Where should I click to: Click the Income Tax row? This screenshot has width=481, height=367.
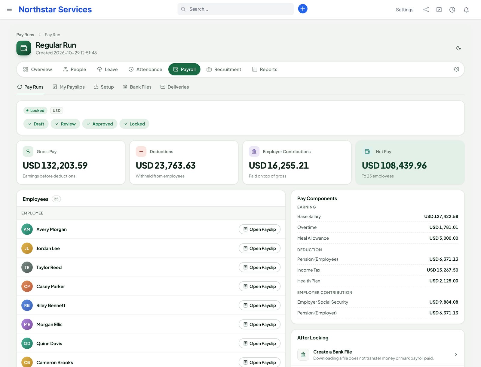point(378,270)
